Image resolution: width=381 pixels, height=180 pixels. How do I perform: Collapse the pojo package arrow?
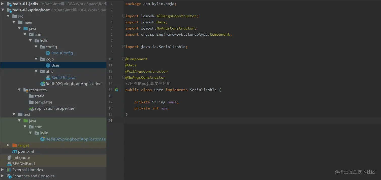tap(36, 59)
